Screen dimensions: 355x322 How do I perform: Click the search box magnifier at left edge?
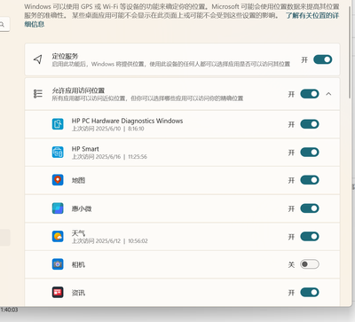coord(2,25)
